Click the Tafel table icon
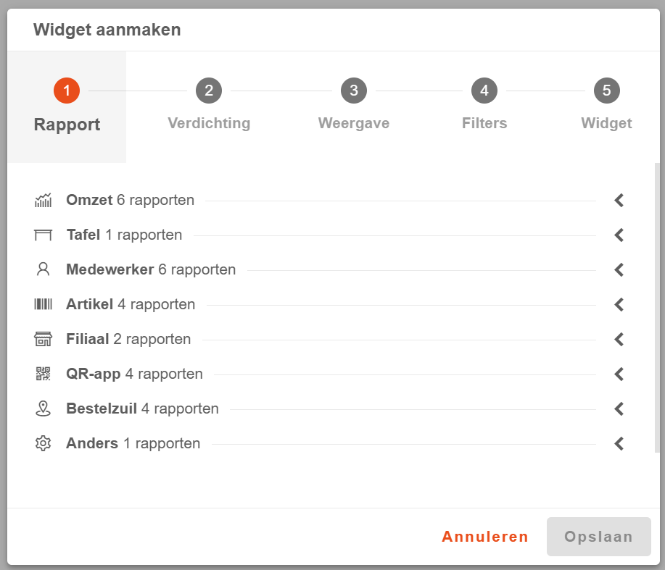Image resolution: width=665 pixels, height=570 pixels. pos(44,235)
